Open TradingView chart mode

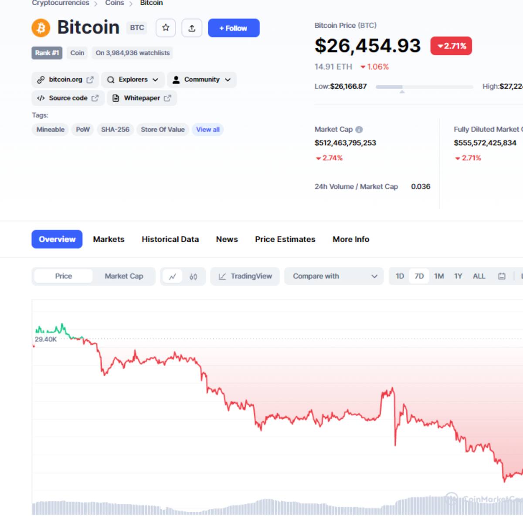click(245, 276)
